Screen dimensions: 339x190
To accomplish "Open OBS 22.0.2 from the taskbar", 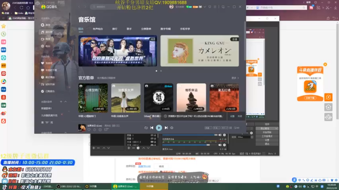I will (69, 186).
